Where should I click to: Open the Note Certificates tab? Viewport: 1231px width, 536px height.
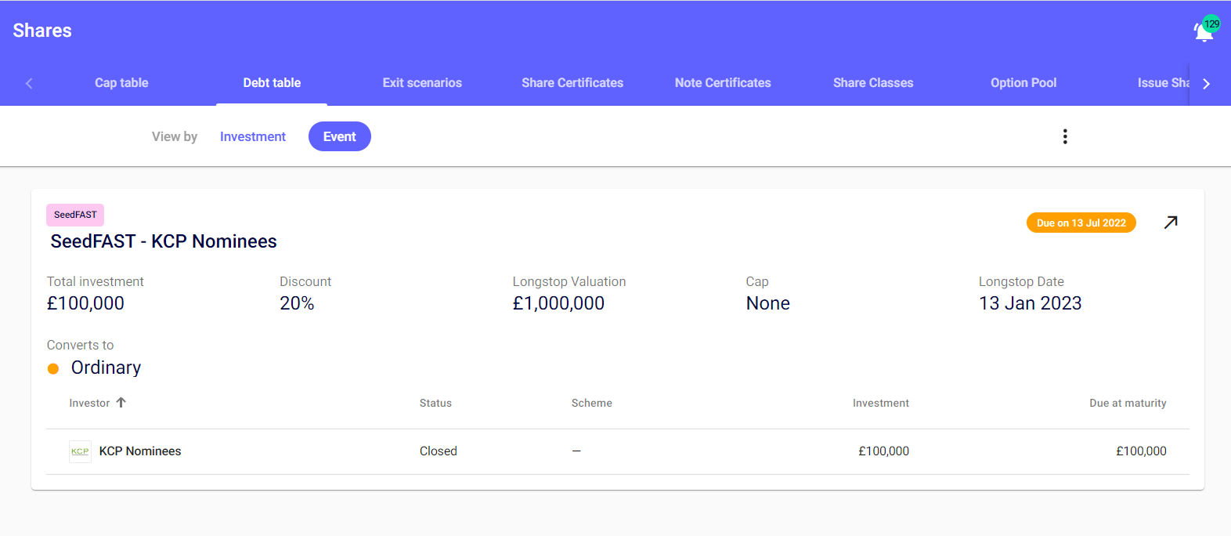click(723, 83)
